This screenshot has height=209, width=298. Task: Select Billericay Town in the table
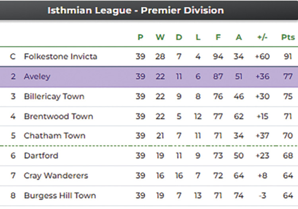coord(54,96)
